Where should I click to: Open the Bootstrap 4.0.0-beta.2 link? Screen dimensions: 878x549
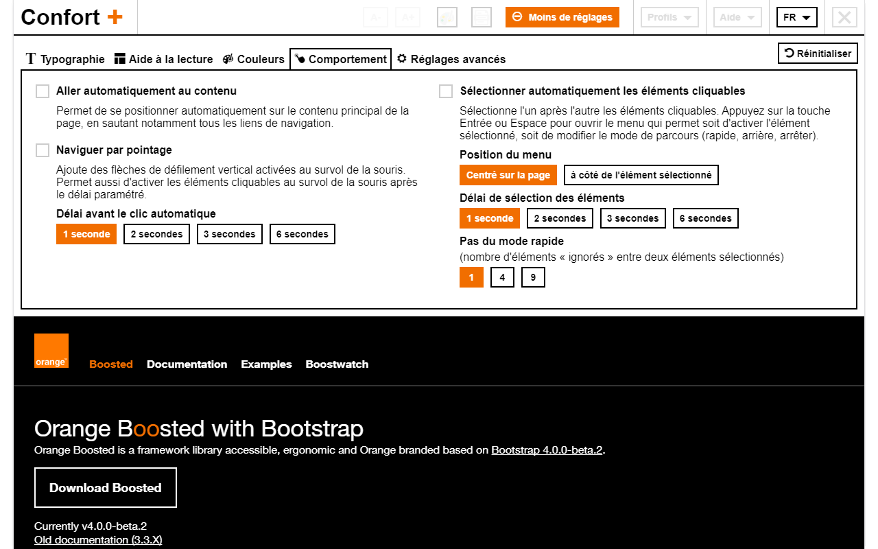(547, 450)
